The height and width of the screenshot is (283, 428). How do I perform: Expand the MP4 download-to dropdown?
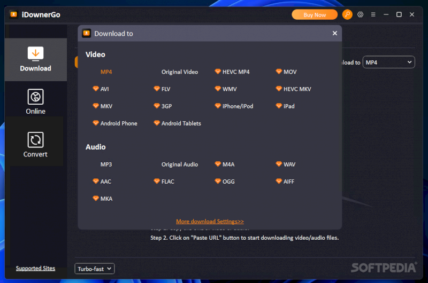coord(389,62)
